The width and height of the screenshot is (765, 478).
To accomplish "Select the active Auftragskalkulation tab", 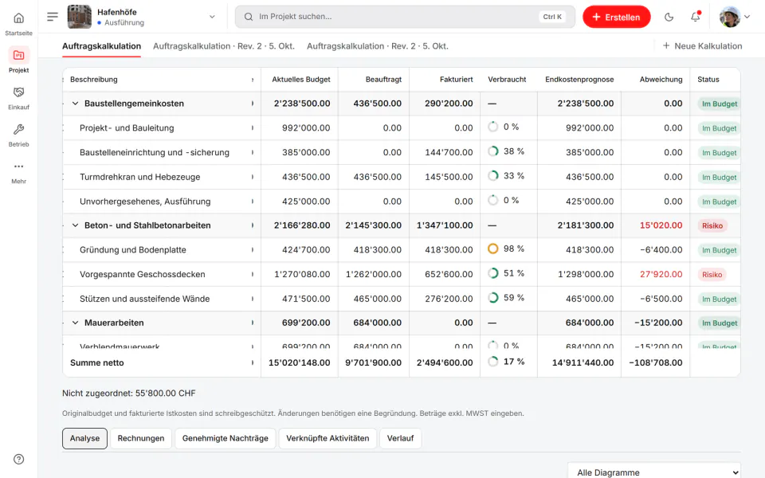I will tap(101, 46).
